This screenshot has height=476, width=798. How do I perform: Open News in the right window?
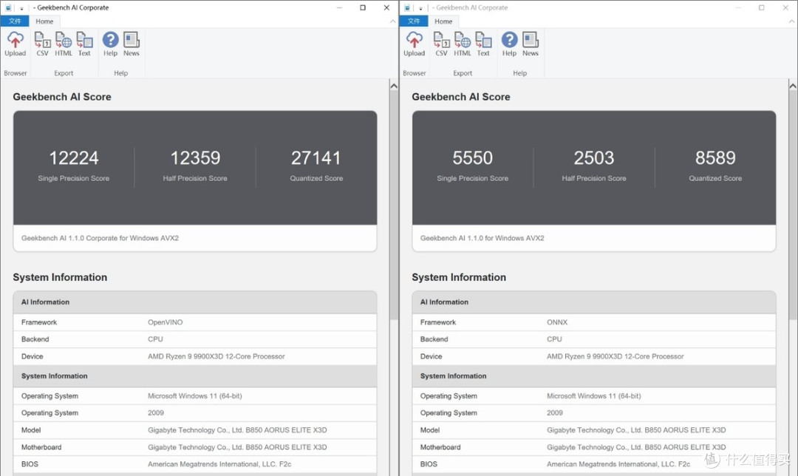(x=531, y=44)
